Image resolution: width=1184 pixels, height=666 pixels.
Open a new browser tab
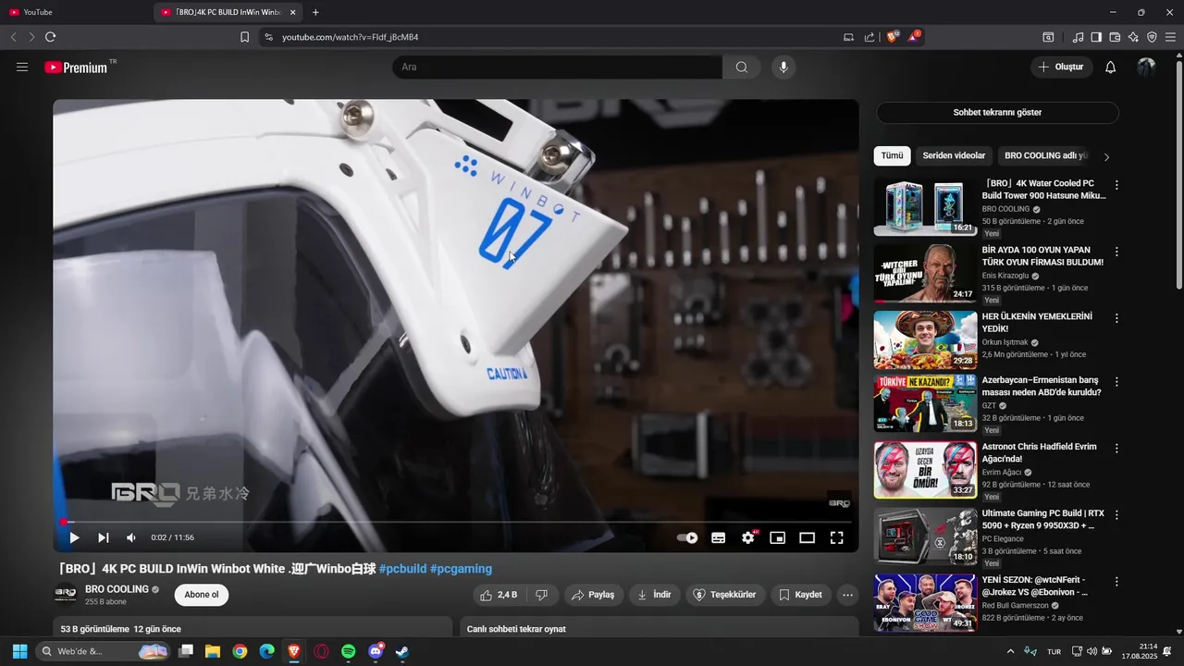click(x=315, y=12)
